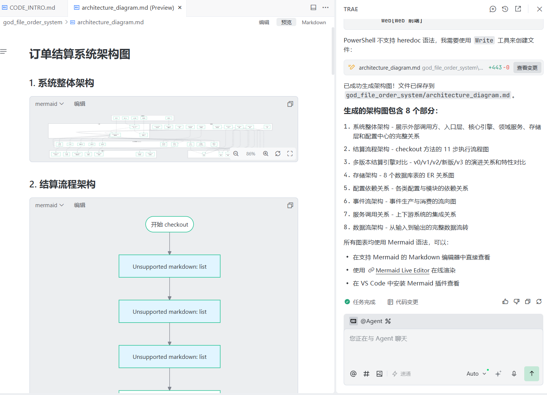Open new chat in TRAE panel

pyautogui.click(x=493, y=9)
